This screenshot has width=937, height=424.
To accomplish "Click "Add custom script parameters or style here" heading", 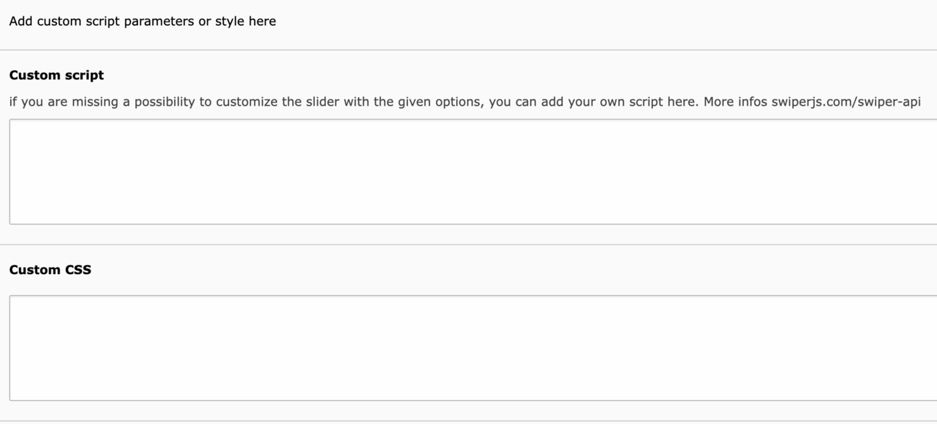I will (142, 21).
